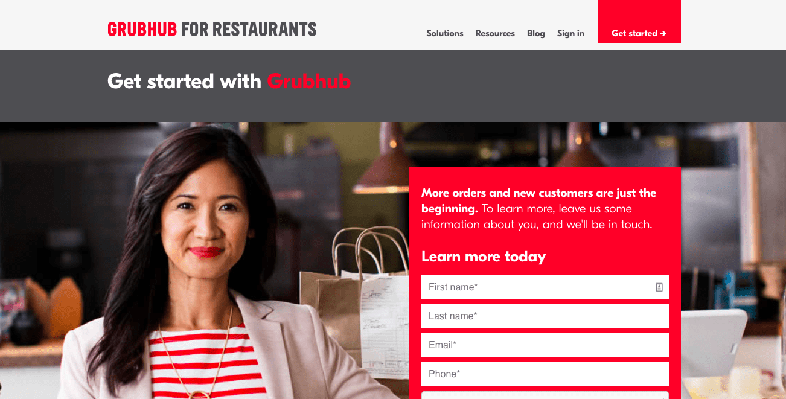Click the contact autofill icon in First name
The width and height of the screenshot is (786, 399).
coord(659,287)
